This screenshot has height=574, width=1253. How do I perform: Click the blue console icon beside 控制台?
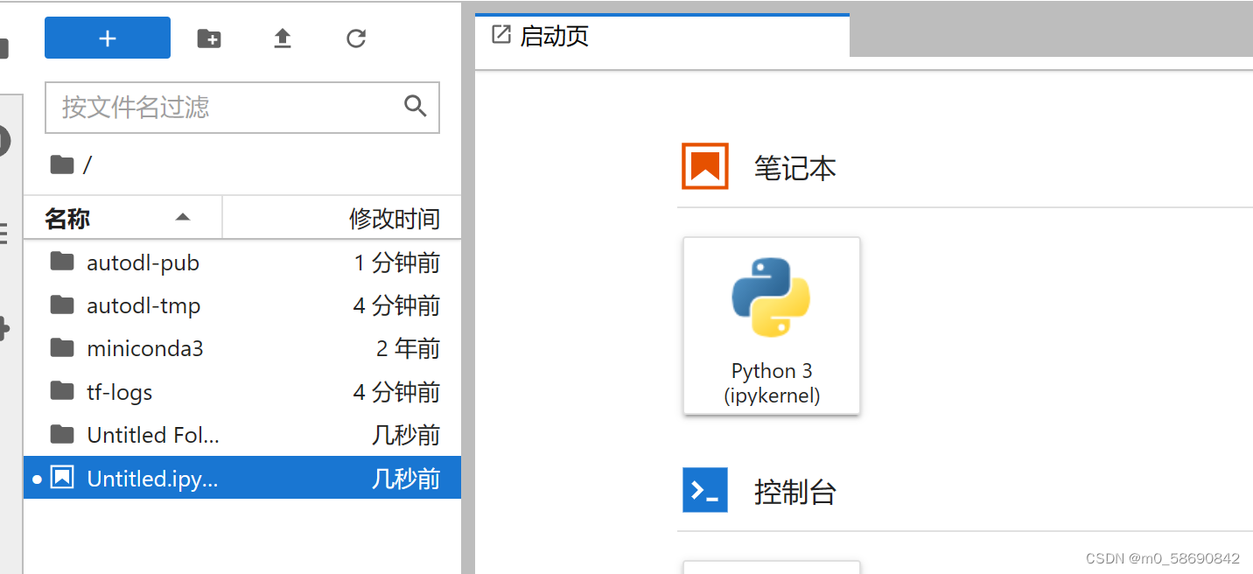tap(704, 490)
